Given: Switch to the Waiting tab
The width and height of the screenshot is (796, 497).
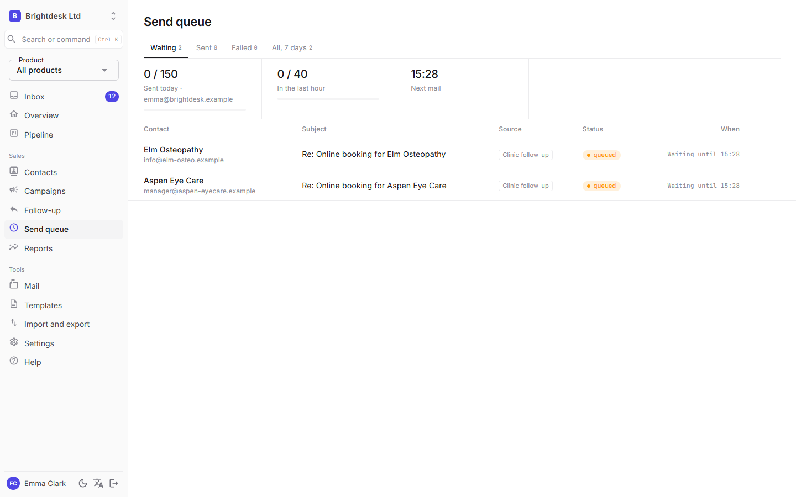Looking at the screenshot, I should [166, 48].
